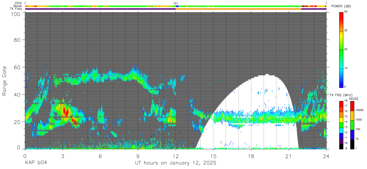Click the red swatch in NOISE legend
Viewport: 367px width, 169px height.
(x=352, y=106)
